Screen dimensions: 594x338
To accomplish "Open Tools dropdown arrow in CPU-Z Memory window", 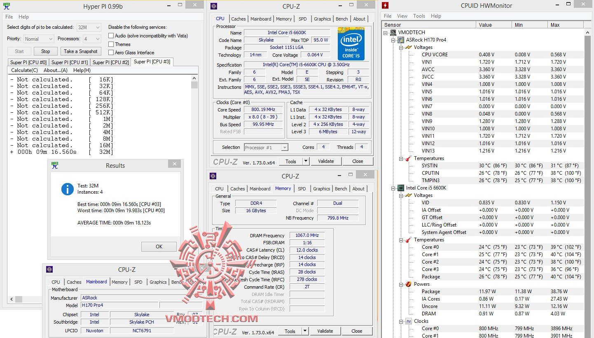I will click(x=305, y=331).
